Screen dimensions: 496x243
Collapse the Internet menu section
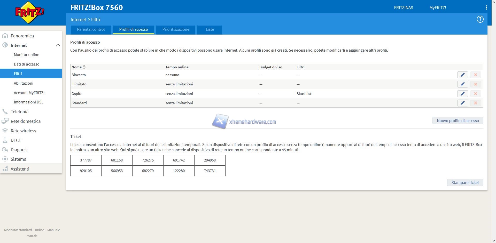(x=58, y=45)
